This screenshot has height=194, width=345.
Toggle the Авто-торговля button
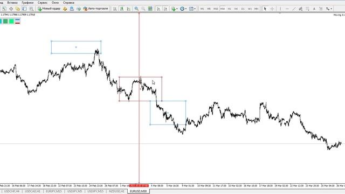point(96,9)
